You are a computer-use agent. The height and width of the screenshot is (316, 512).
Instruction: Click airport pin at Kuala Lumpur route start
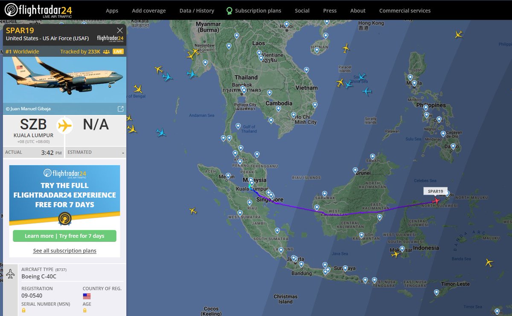252,184
